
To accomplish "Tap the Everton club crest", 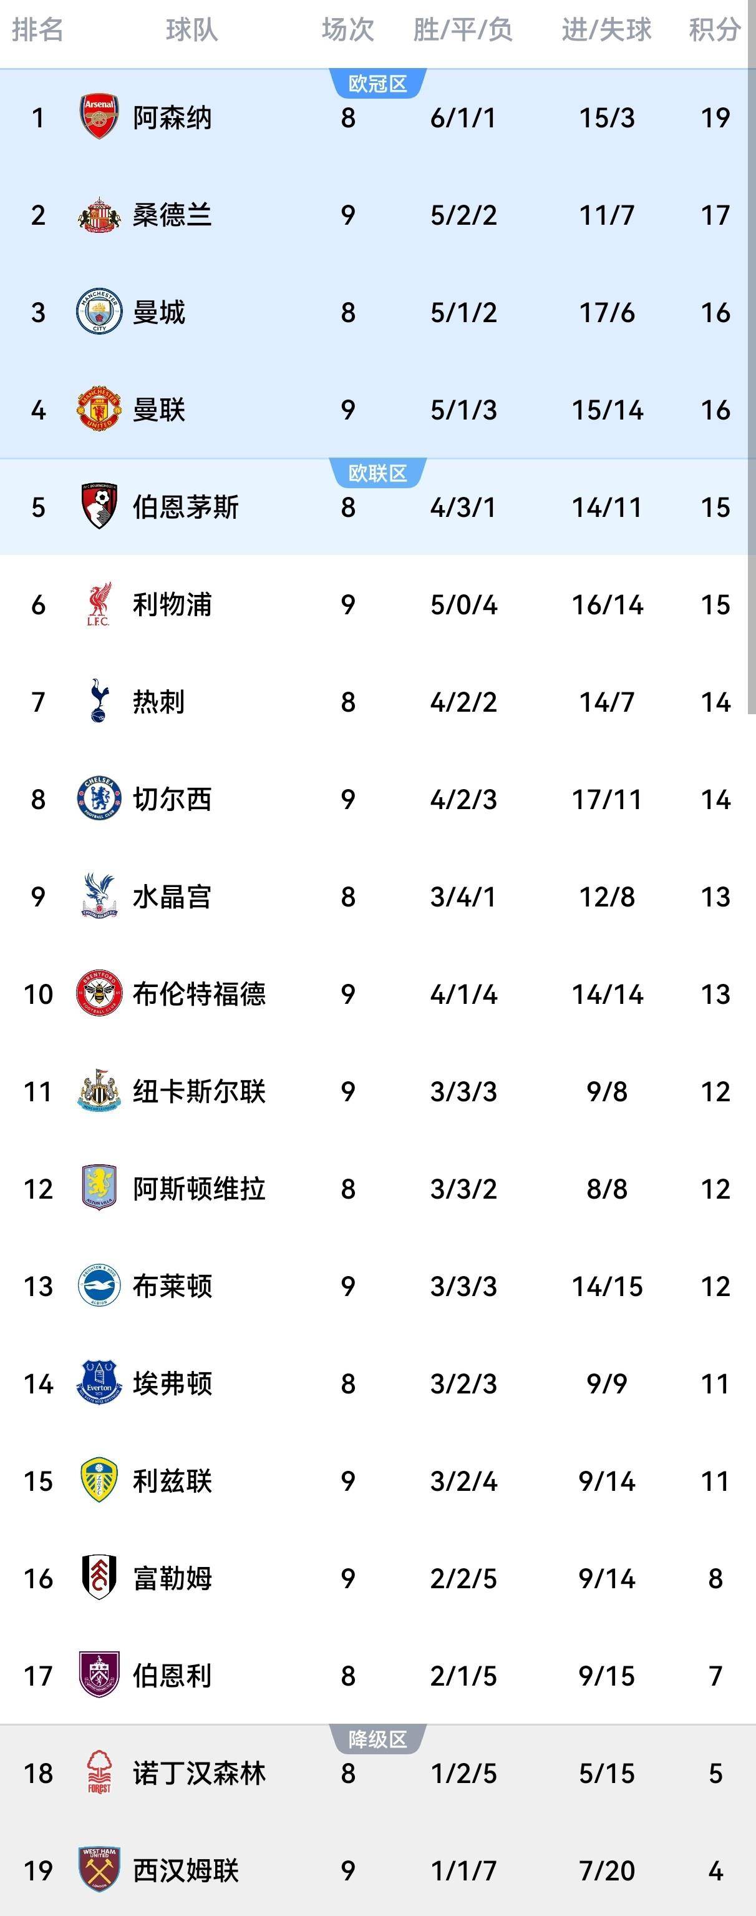I will coord(99,1383).
